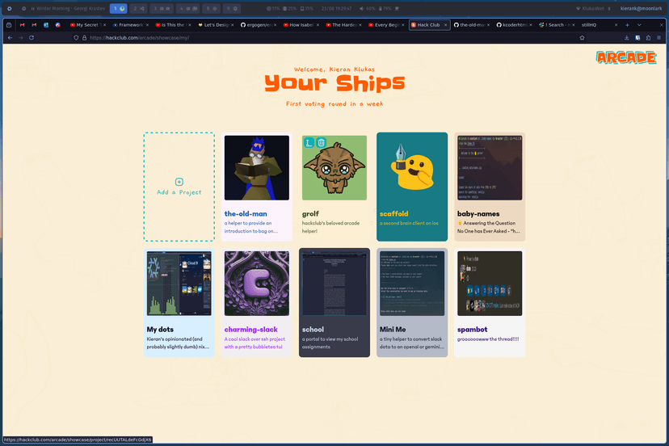Expand the list all tabs chevron

pyautogui.click(x=639, y=25)
